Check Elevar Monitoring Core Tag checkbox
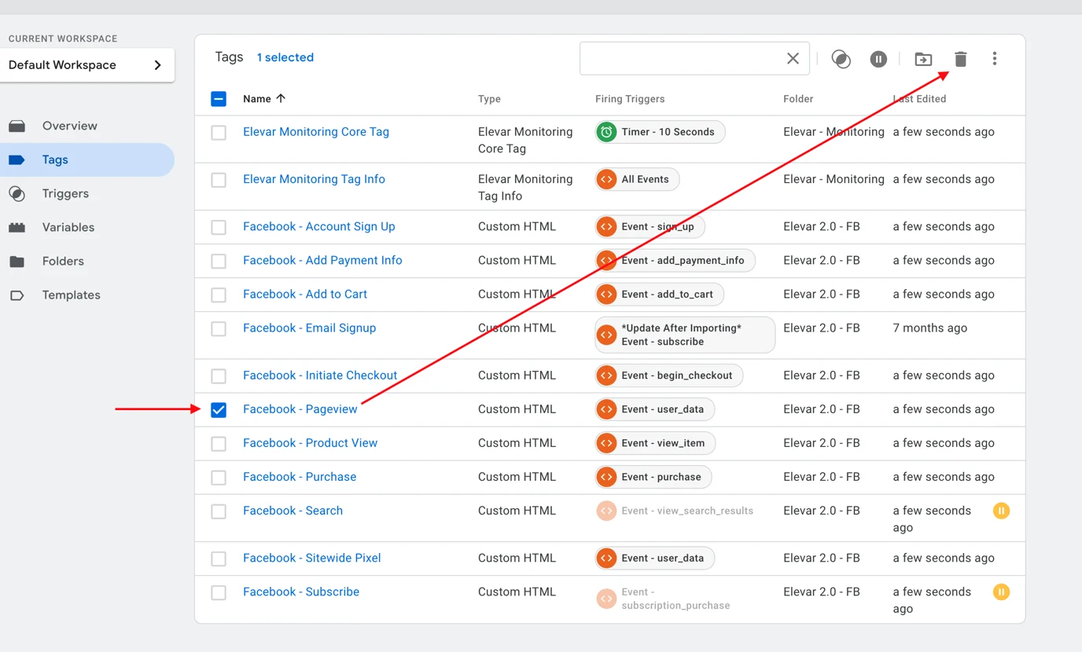 [x=219, y=133]
